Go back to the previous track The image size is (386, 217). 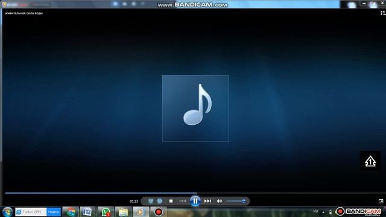coord(183,201)
